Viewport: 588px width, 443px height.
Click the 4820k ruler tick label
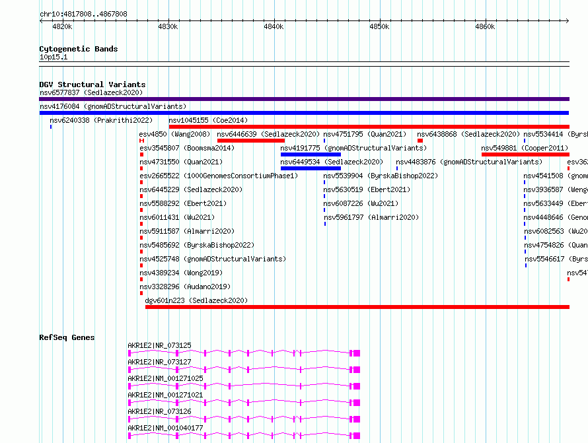(x=62, y=26)
